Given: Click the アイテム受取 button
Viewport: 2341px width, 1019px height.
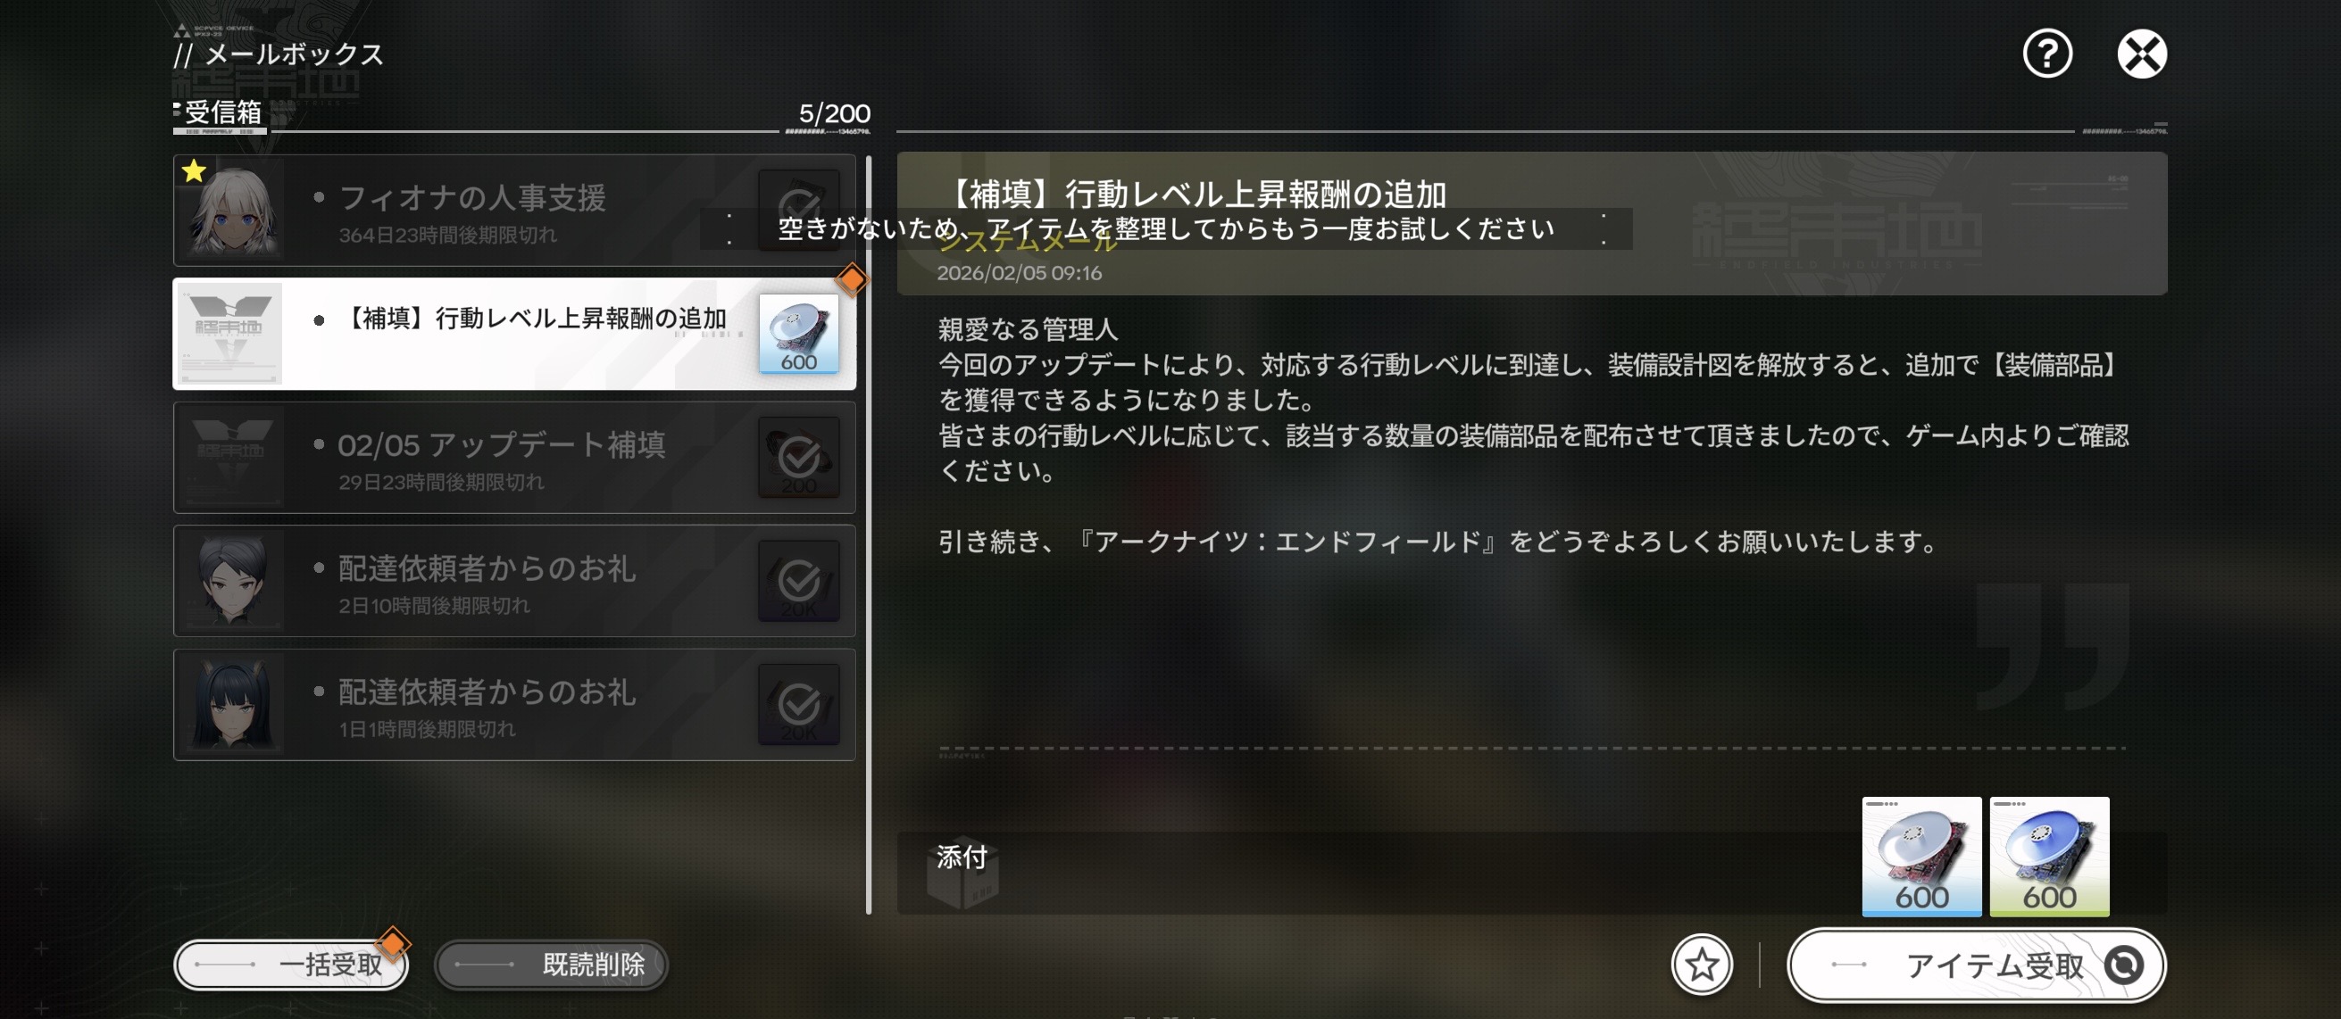Looking at the screenshot, I should pyautogui.click(x=1977, y=965).
